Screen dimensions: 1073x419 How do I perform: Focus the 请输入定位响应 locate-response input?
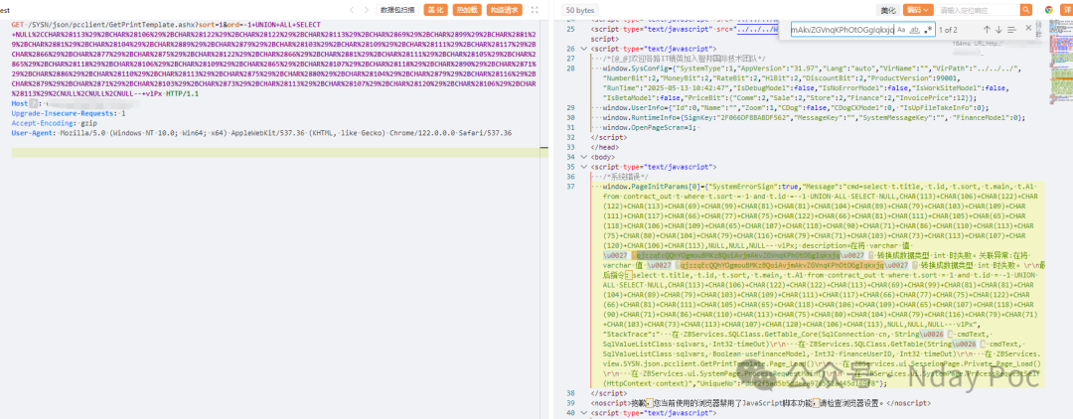pos(979,10)
